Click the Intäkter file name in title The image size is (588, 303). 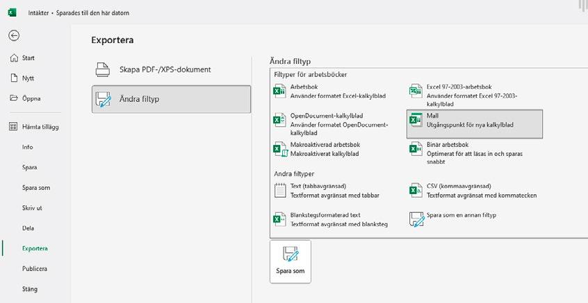38,13
